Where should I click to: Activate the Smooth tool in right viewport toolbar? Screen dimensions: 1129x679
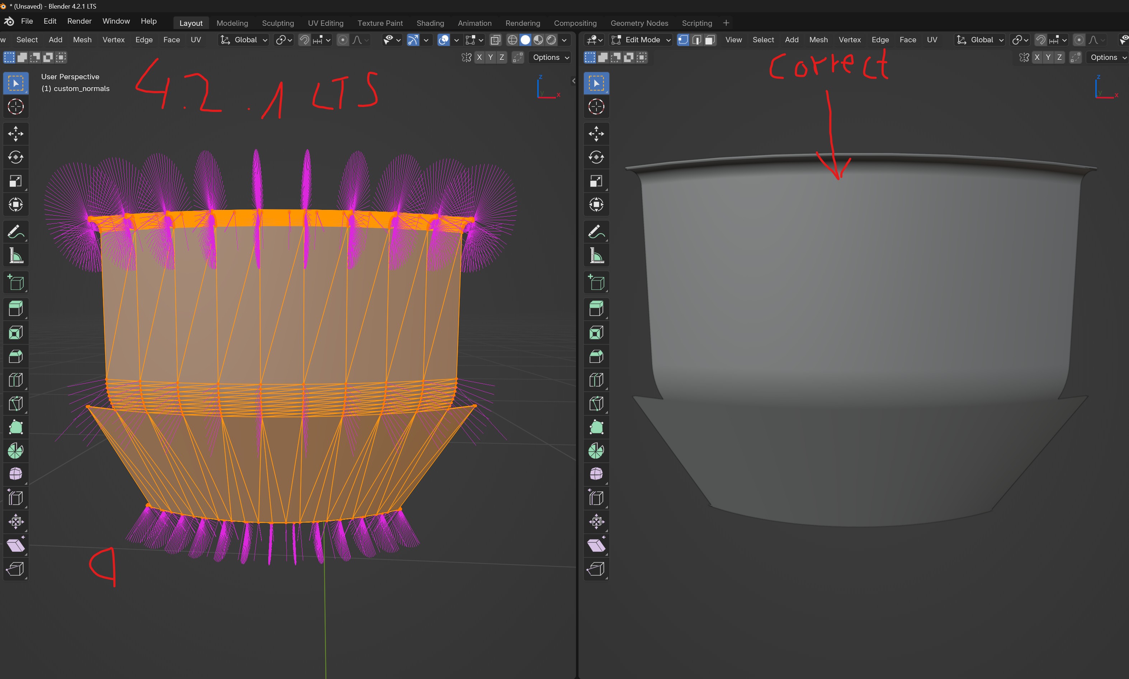click(x=596, y=474)
